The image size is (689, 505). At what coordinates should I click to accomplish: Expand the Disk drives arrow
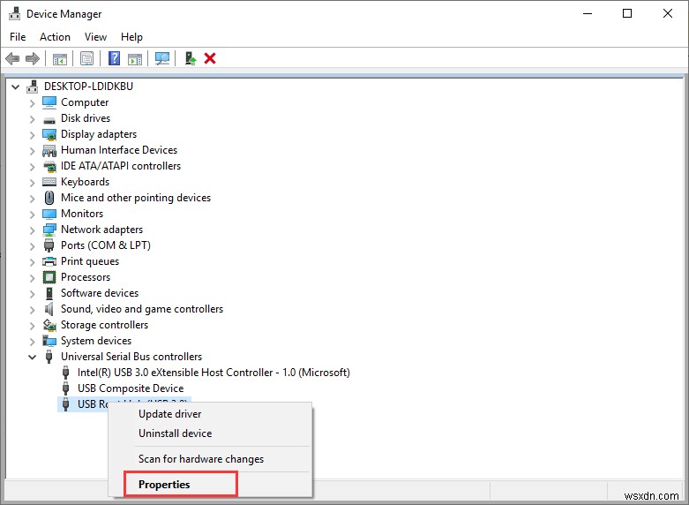(x=32, y=119)
